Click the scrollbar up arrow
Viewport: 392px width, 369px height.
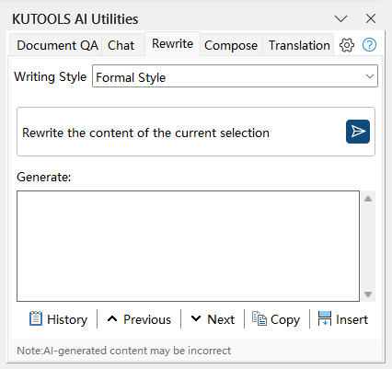pyautogui.click(x=368, y=199)
